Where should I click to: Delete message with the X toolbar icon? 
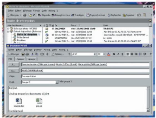click(x=34, y=15)
